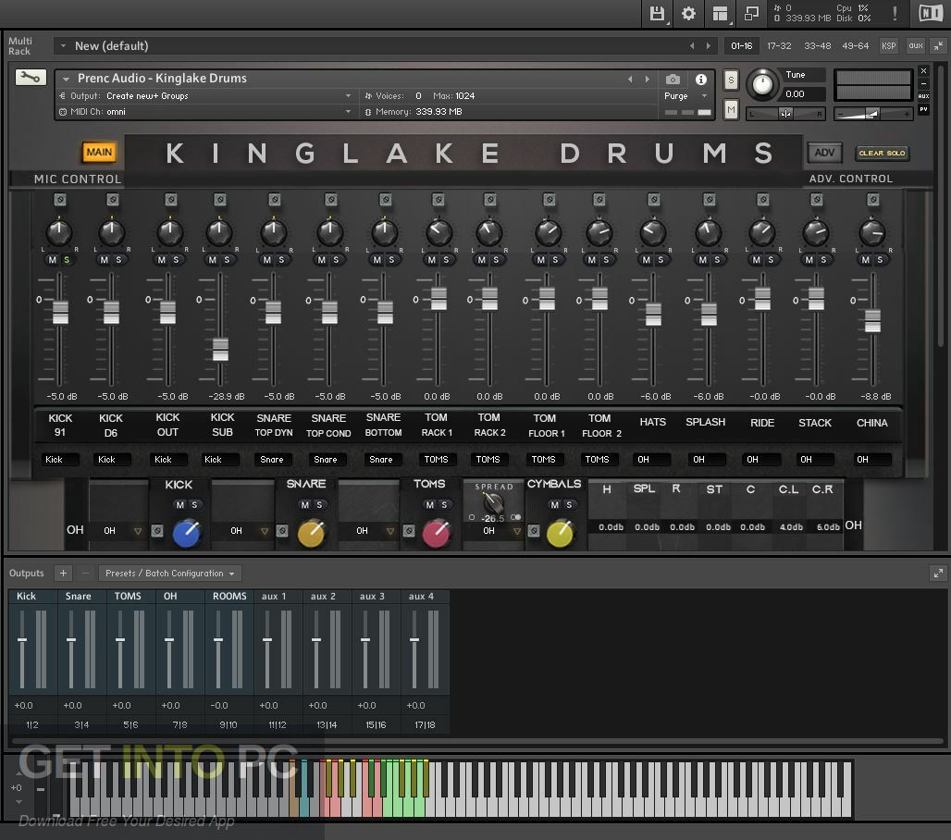
Task: Click link icon next to blue KICK knob
Action: [x=157, y=531]
